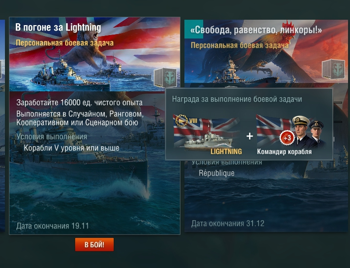Select the rooster banner artwork
Screen dimensions: 350x268
[266, 51]
